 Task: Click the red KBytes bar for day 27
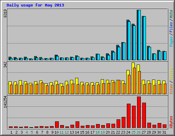[x=144, y=115]
